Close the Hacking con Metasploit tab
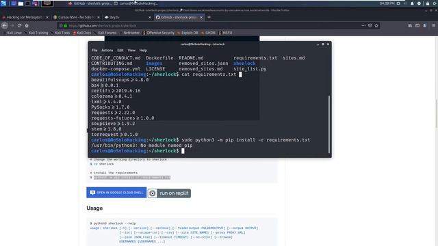 point(47,17)
